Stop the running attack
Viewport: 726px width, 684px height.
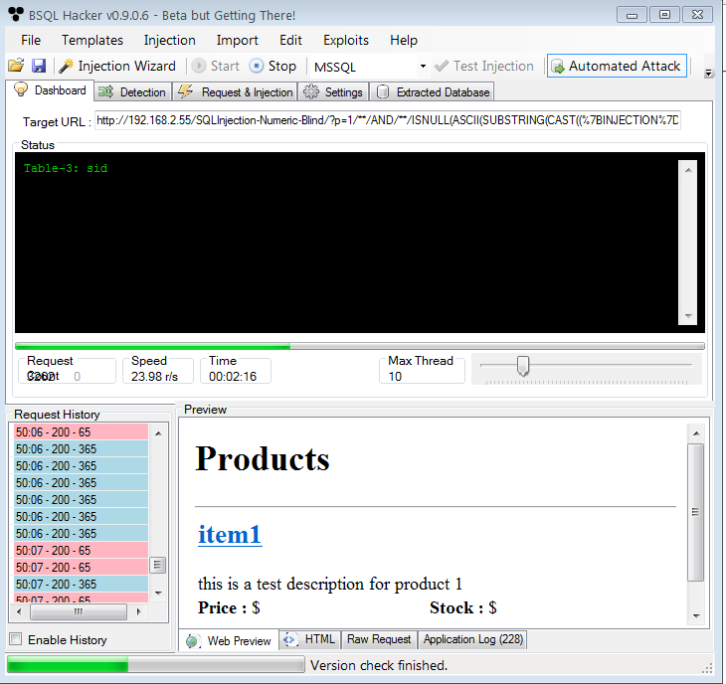[273, 66]
